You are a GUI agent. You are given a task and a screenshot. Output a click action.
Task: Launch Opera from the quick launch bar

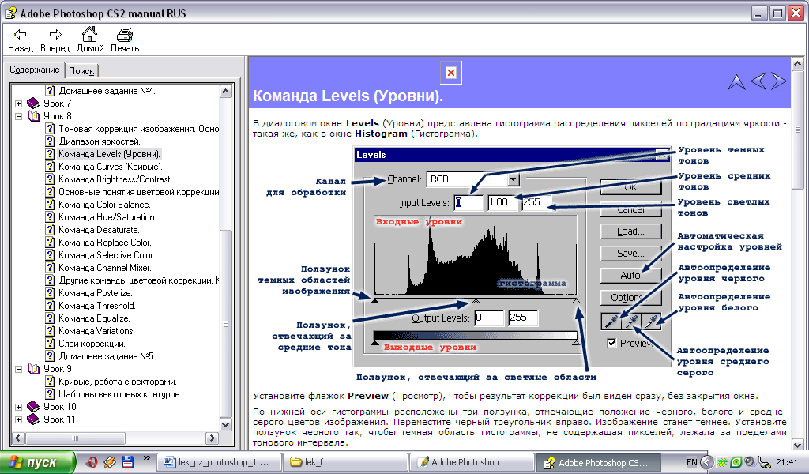pos(92,462)
